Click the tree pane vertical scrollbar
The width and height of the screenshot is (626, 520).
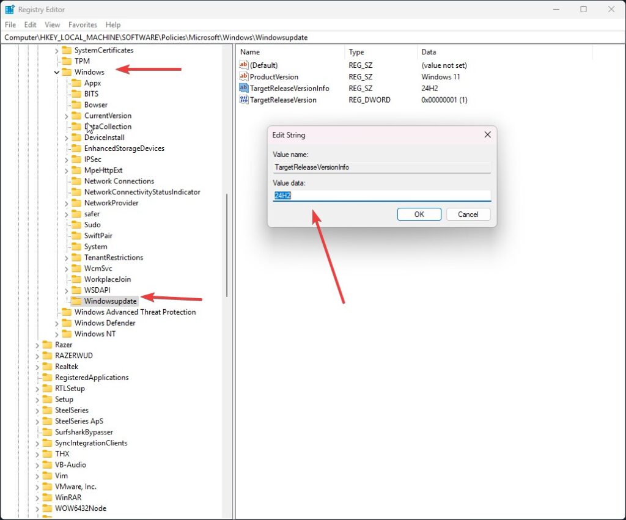click(x=227, y=245)
